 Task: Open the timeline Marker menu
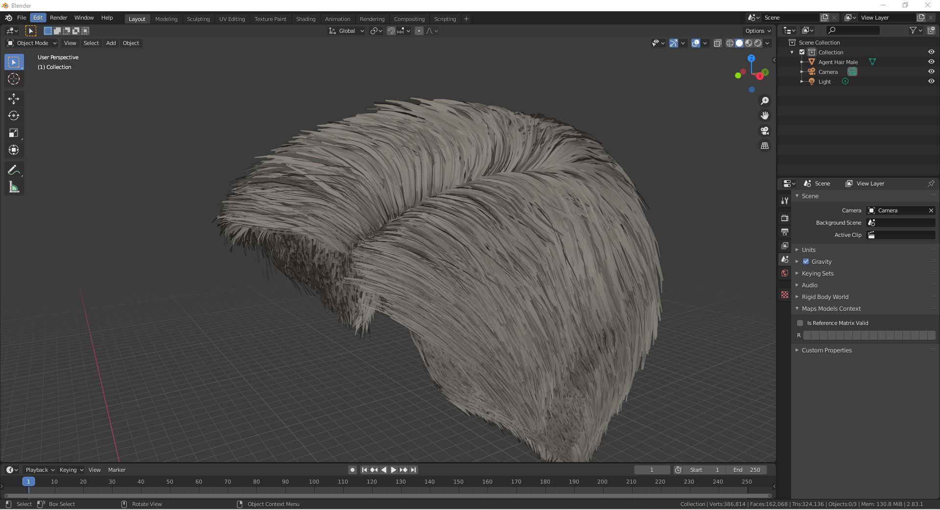[x=117, y=470]
